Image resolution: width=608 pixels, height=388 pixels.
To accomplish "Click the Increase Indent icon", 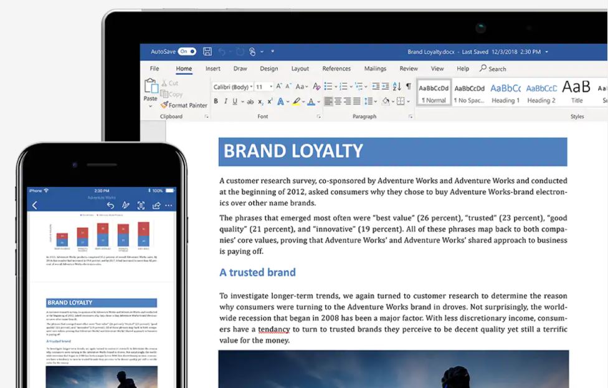I will (x=385, y=86).
